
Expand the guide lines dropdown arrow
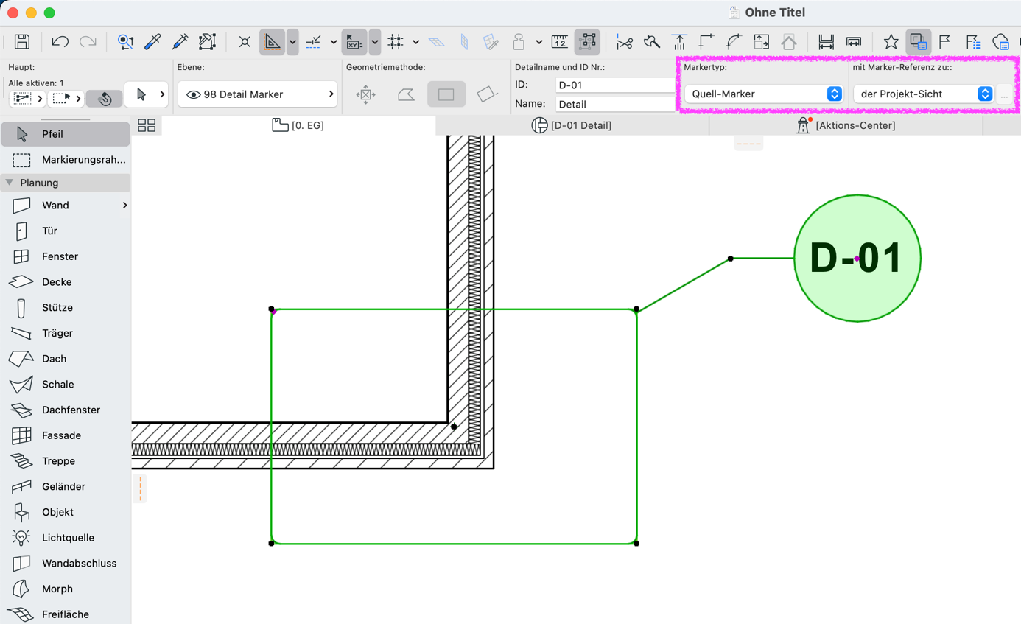[292, 42]
